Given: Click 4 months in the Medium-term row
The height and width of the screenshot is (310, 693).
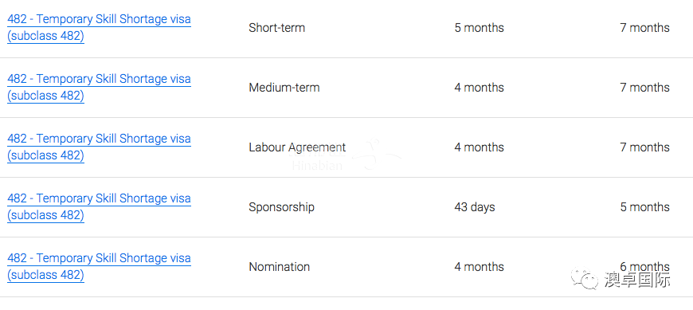Looking at the screenshot, I should (479, 88).
